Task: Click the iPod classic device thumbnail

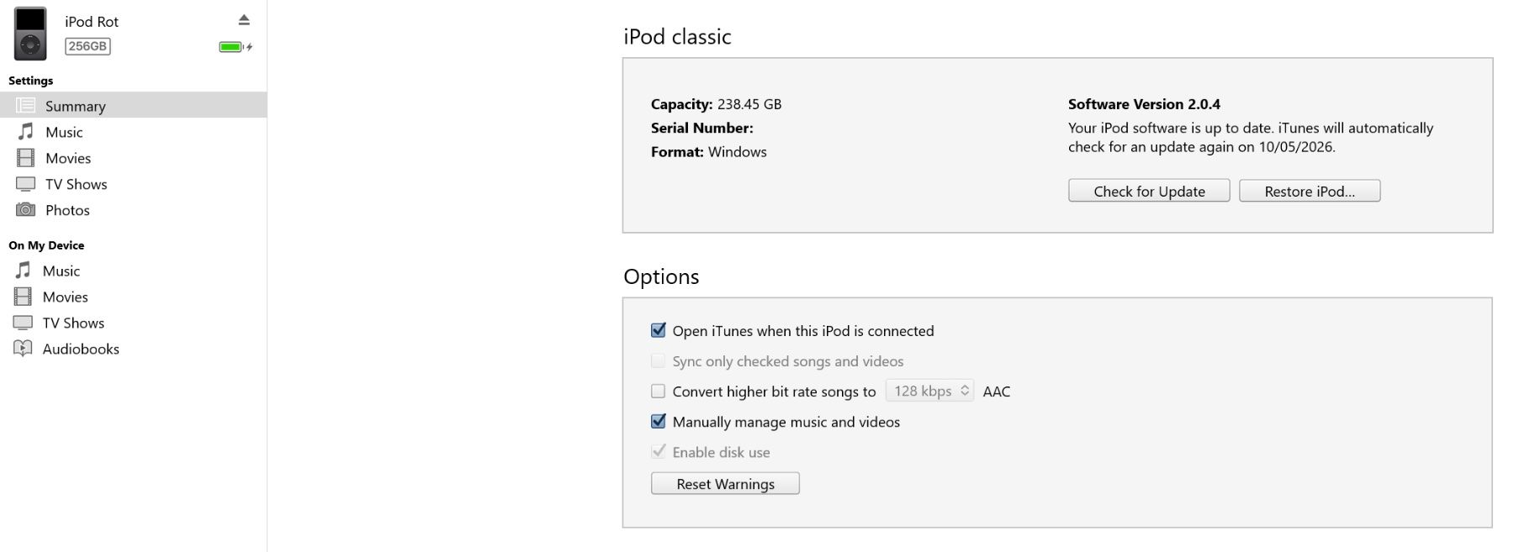Action: 30,34
